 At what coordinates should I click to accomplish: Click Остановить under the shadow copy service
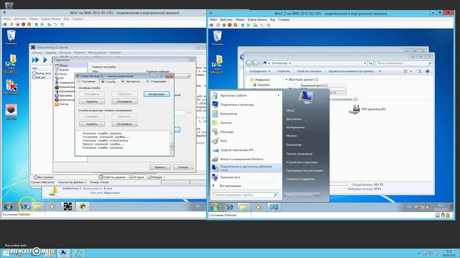pos(124,124)
